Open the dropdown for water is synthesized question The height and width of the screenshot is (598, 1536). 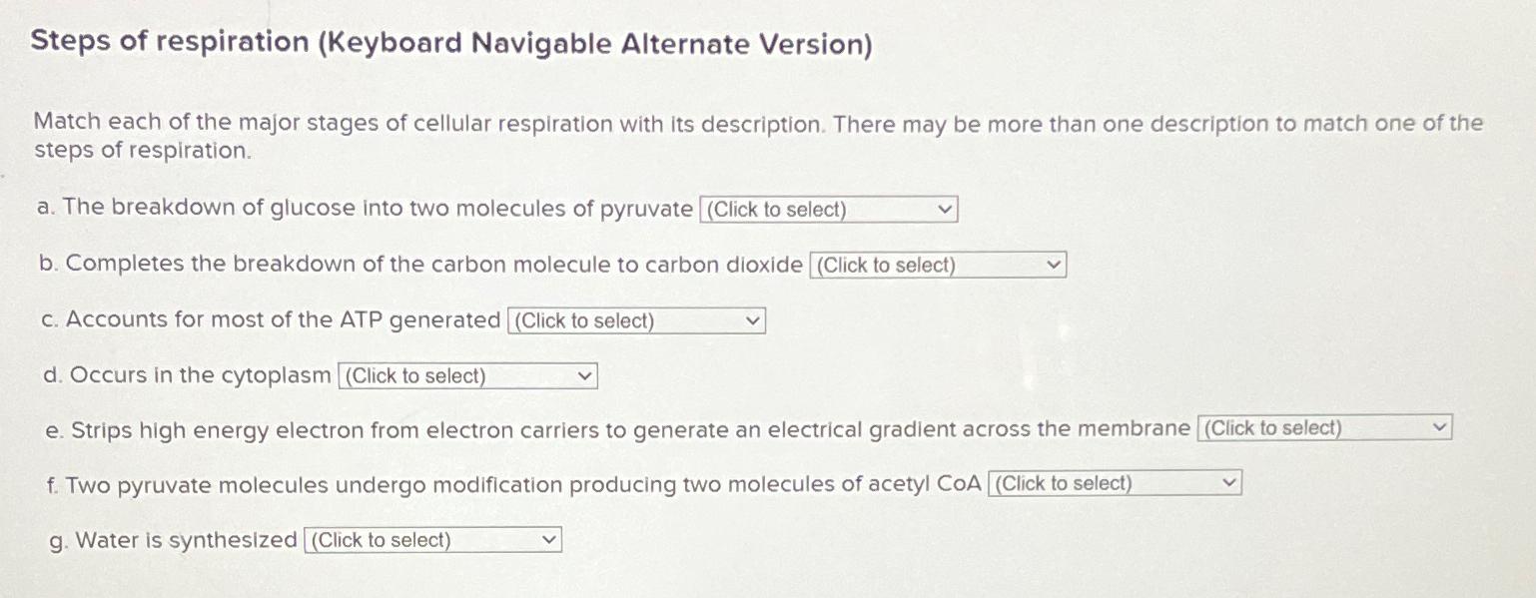pos(431,539)
